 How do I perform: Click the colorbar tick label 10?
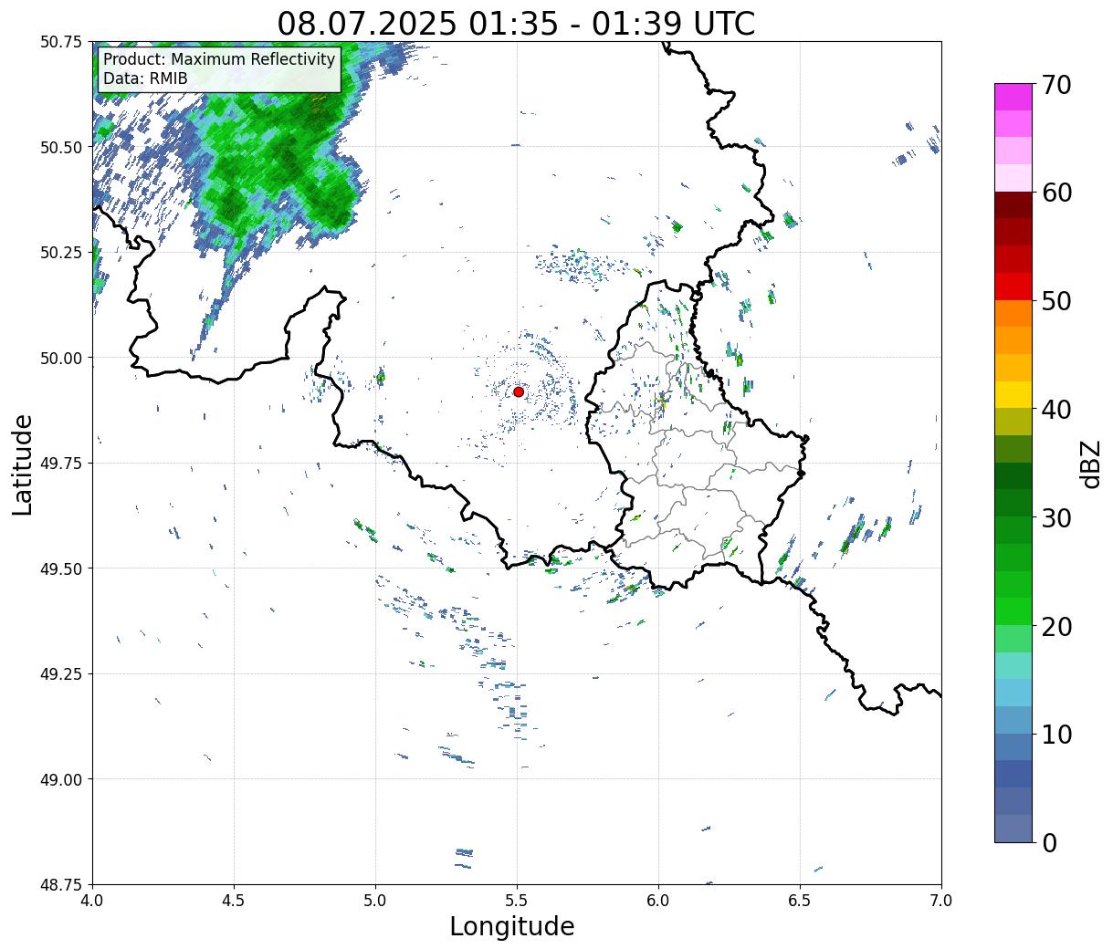click(1055, 734)
